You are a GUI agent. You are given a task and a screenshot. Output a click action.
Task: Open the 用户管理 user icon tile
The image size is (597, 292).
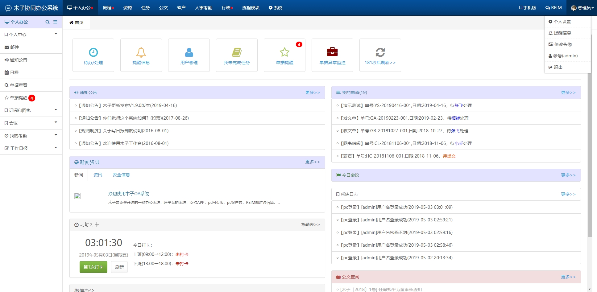coord(189,55)
